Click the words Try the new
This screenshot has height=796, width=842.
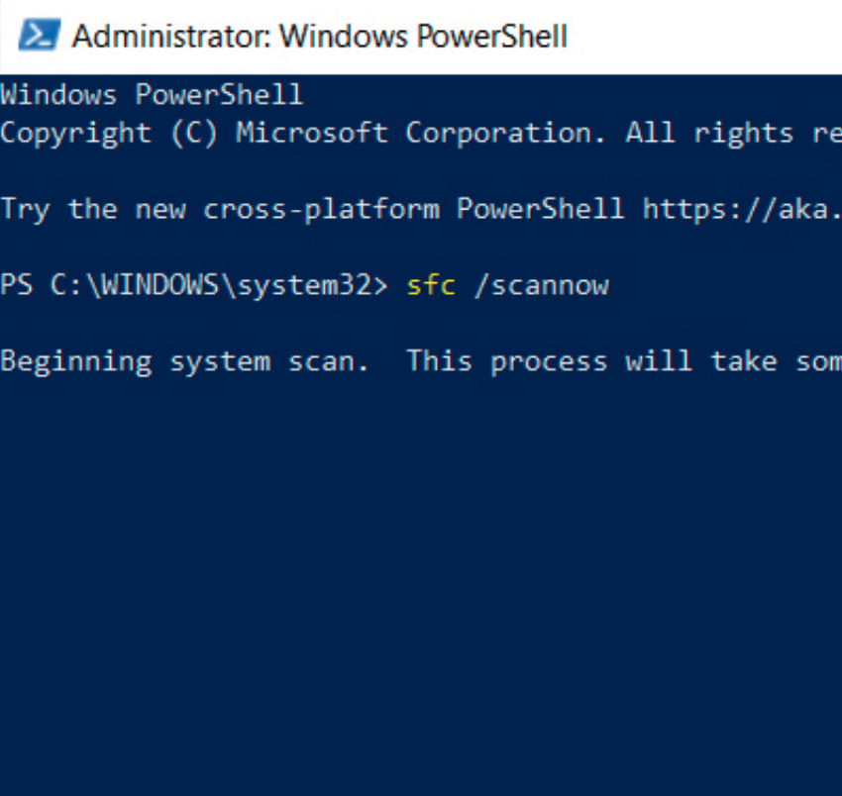(92, 209)
